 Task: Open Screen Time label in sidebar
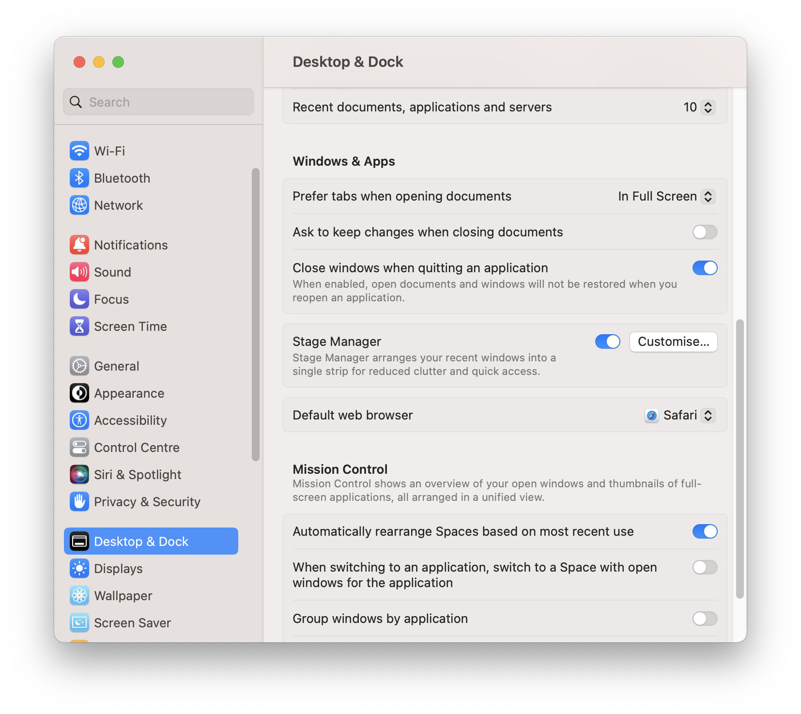coord(130,326)
